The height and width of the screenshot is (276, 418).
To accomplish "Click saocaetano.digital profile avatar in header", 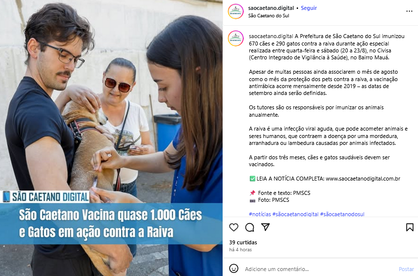I will (x=235, y=11).
